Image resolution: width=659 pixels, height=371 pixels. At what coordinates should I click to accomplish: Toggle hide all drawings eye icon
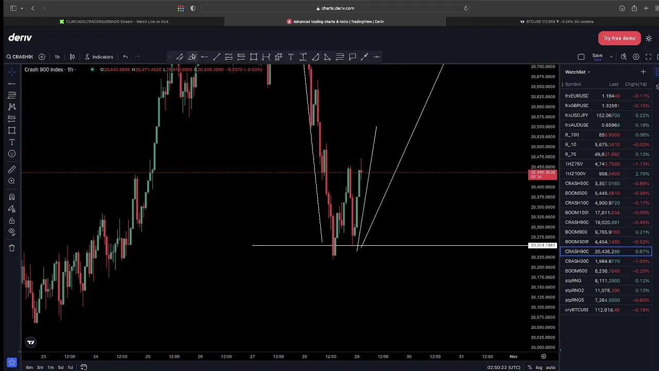pyautogui.click(x=12, y=232)
